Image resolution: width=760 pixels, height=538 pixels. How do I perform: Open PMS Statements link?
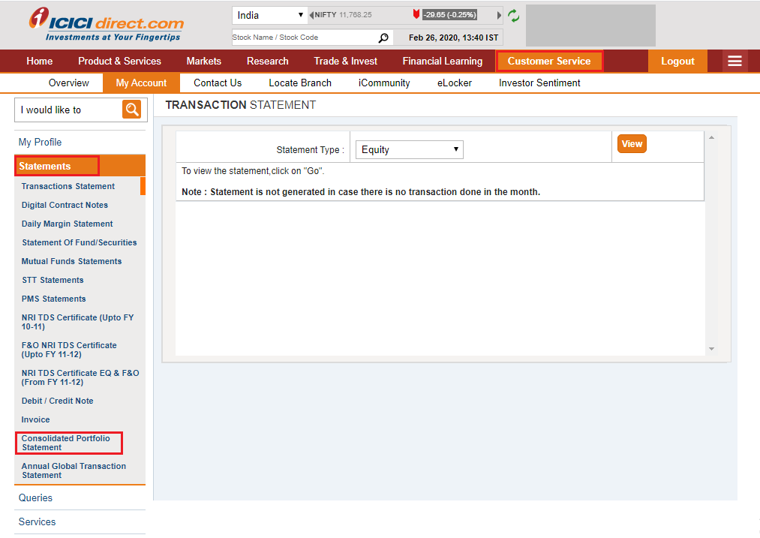[x=53, y=299]
